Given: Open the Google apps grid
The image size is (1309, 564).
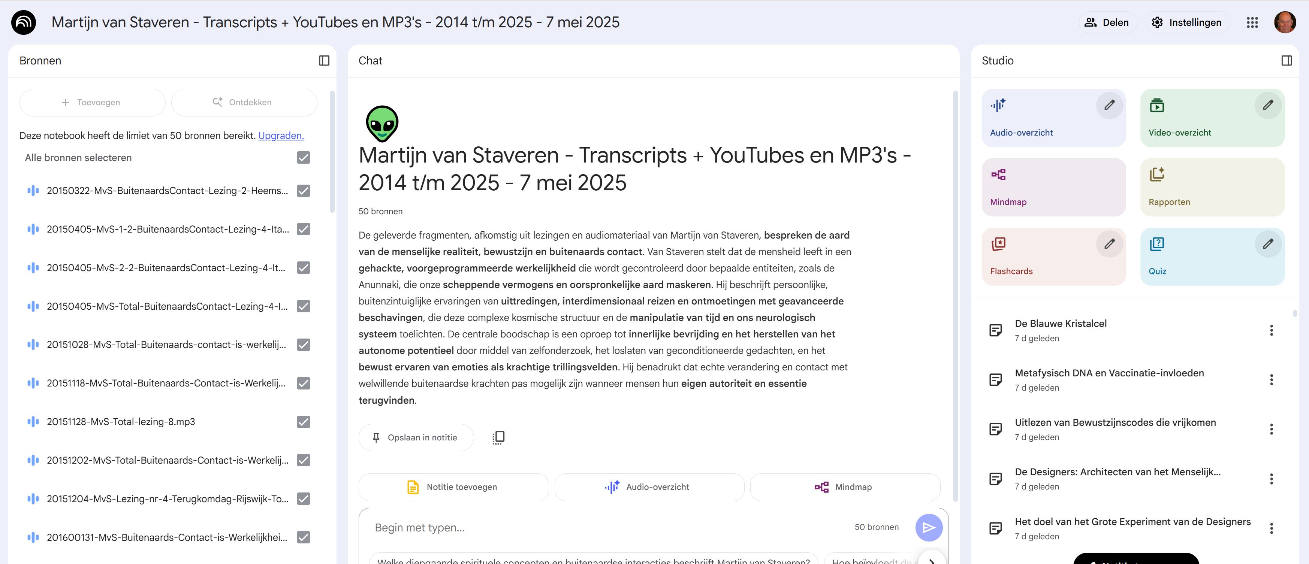Looking at the screenshot, I should 1252,22.
